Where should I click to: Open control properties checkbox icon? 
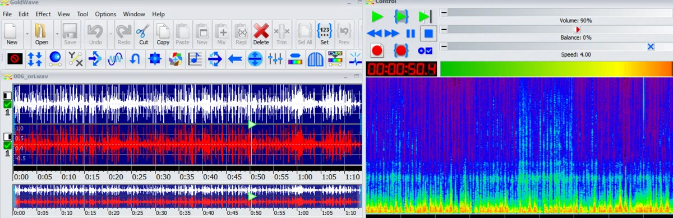(x=425, y=50)
